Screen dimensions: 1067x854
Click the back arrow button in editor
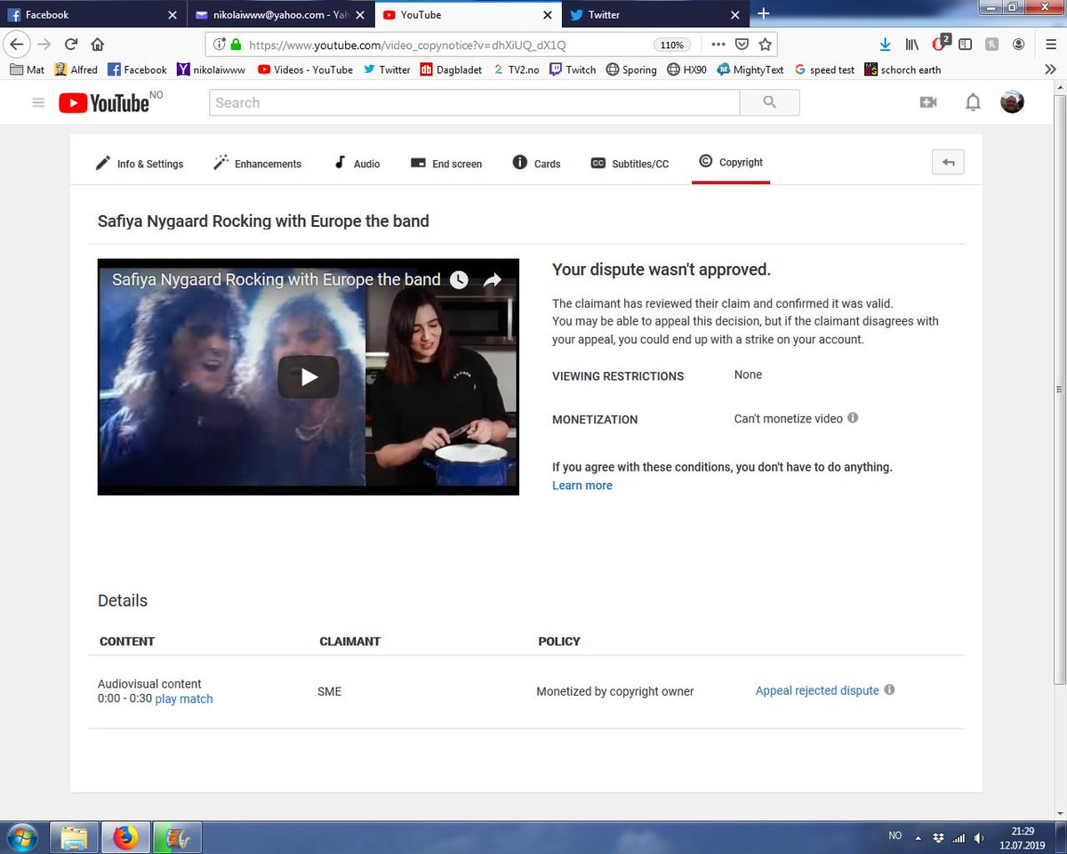[948, 162]
